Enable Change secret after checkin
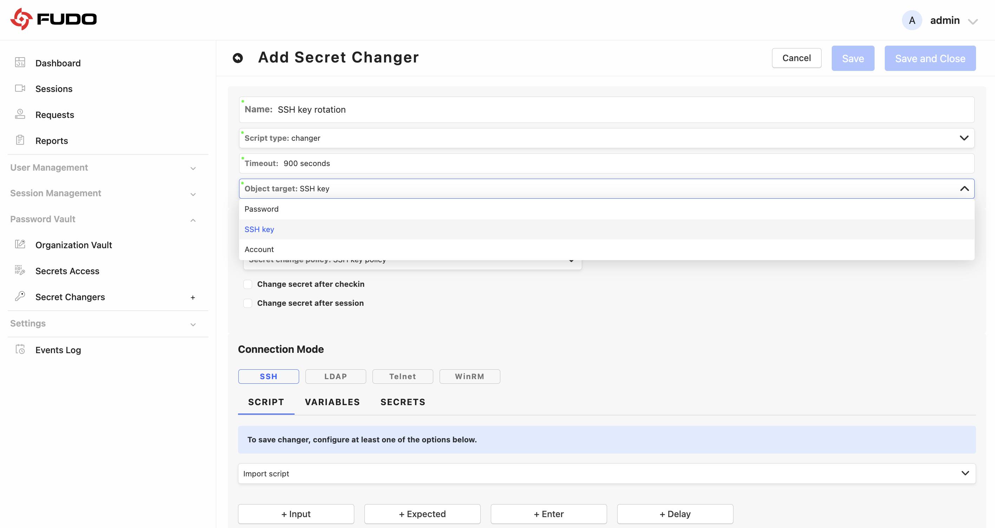Screen dimensions: 995x528 pos(248,284)
